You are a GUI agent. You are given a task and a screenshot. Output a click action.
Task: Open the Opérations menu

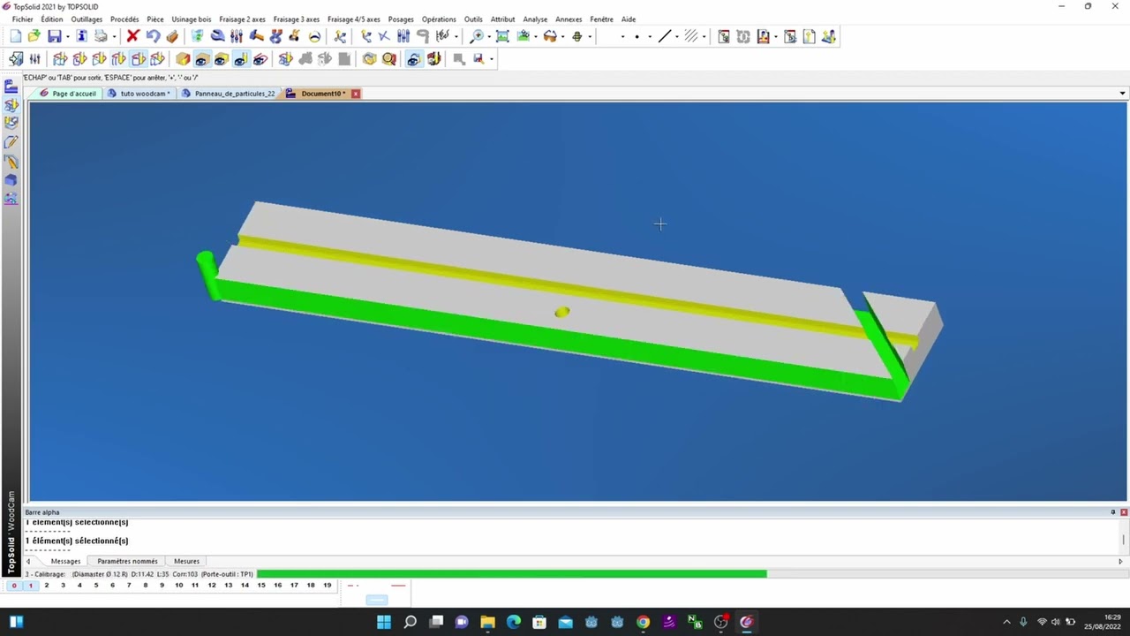[439, 19]
